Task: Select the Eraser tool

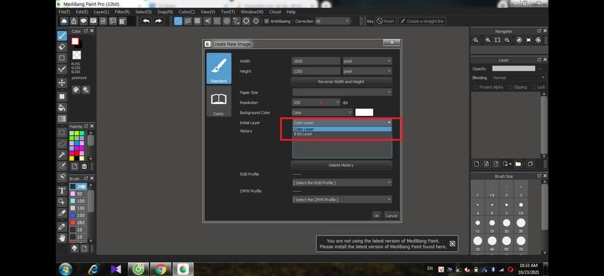Action: click(x=62, y=46)
